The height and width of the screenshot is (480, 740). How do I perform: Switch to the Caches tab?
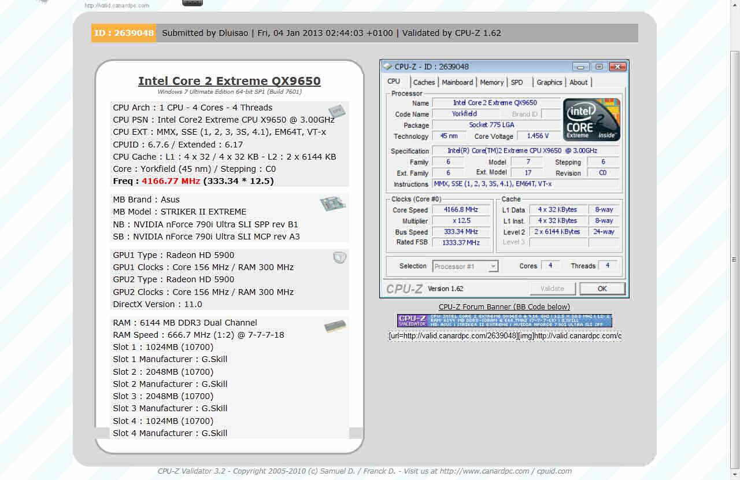pos(424,82)
